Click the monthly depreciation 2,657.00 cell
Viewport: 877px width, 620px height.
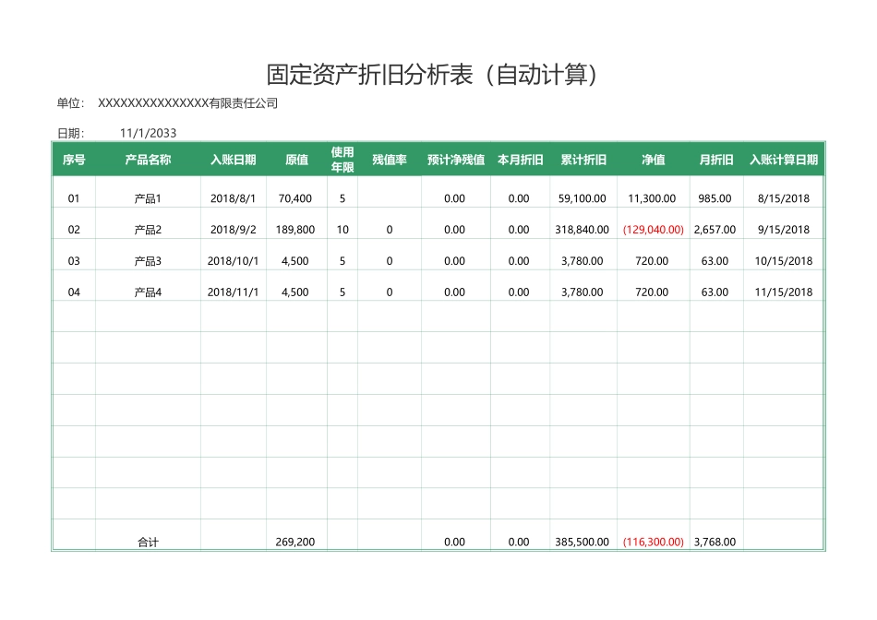[x=715, y=230]
